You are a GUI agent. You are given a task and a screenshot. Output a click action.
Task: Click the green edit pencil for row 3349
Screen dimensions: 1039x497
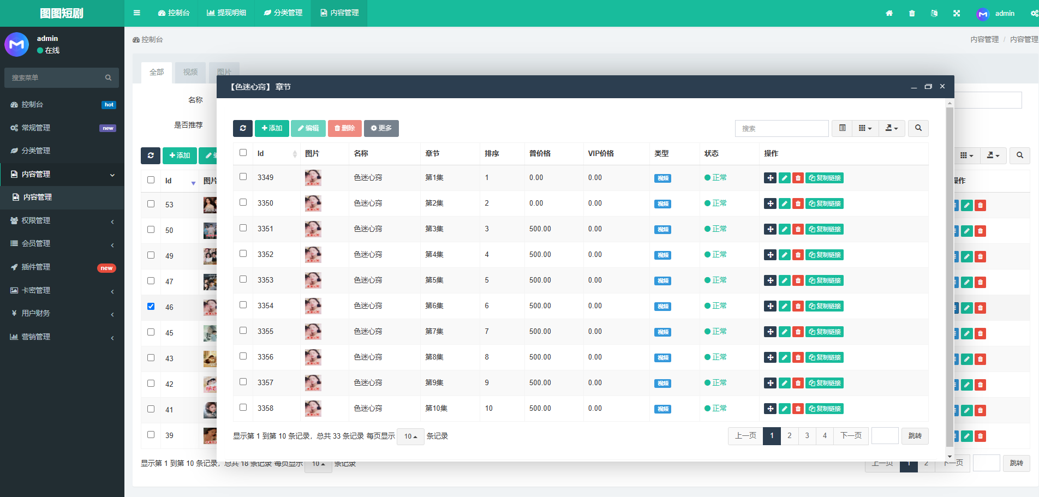pos(784,178)
